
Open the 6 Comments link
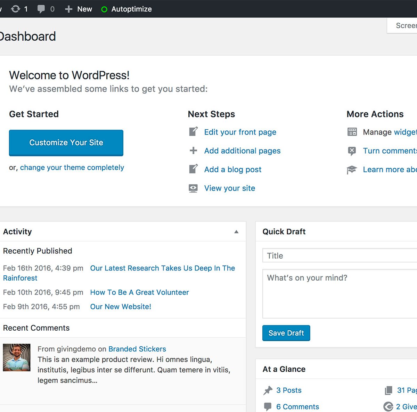297,407
